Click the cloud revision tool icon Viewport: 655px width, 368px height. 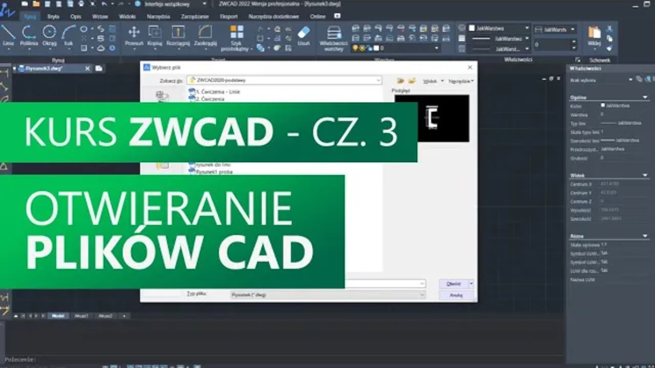pos(101,48)
